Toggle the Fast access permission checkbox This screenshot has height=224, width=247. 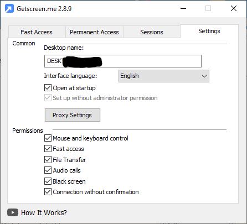48,148
